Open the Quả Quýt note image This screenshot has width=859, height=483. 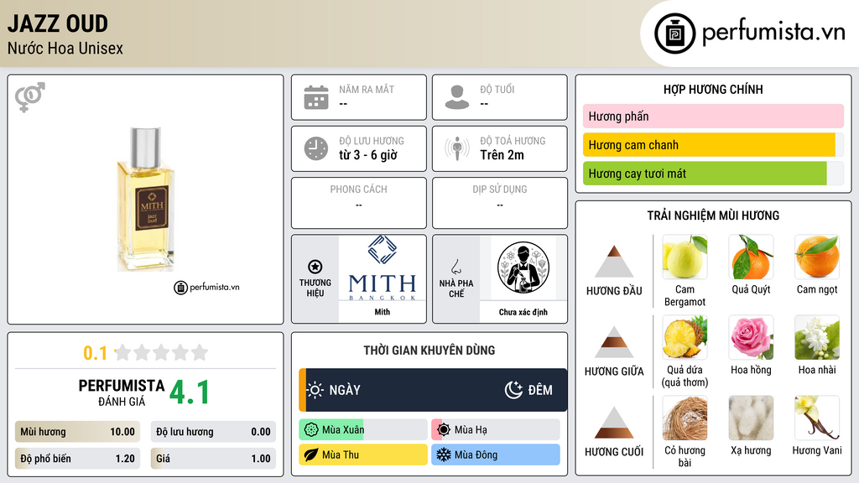pyautogui.click(x=751, y=257)
